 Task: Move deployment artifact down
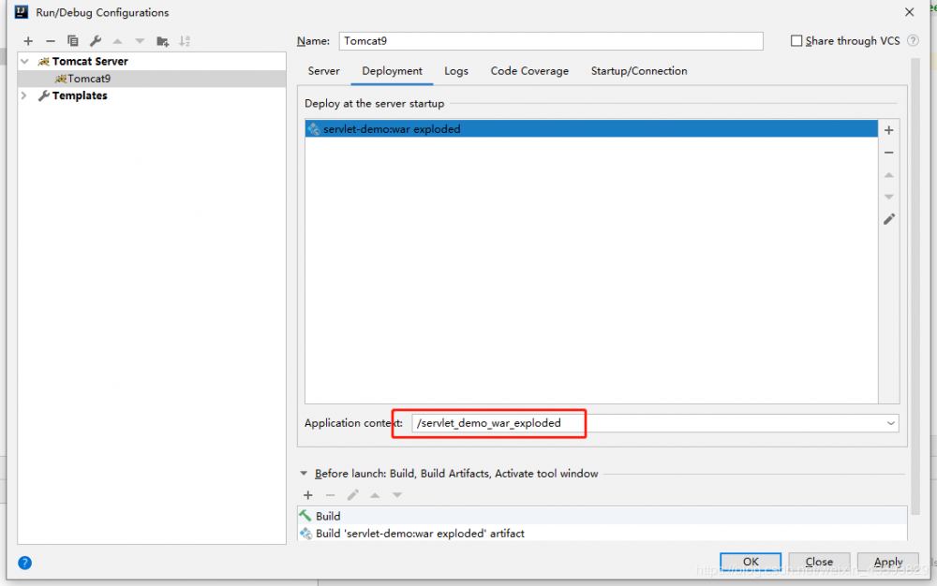point(888,197)
